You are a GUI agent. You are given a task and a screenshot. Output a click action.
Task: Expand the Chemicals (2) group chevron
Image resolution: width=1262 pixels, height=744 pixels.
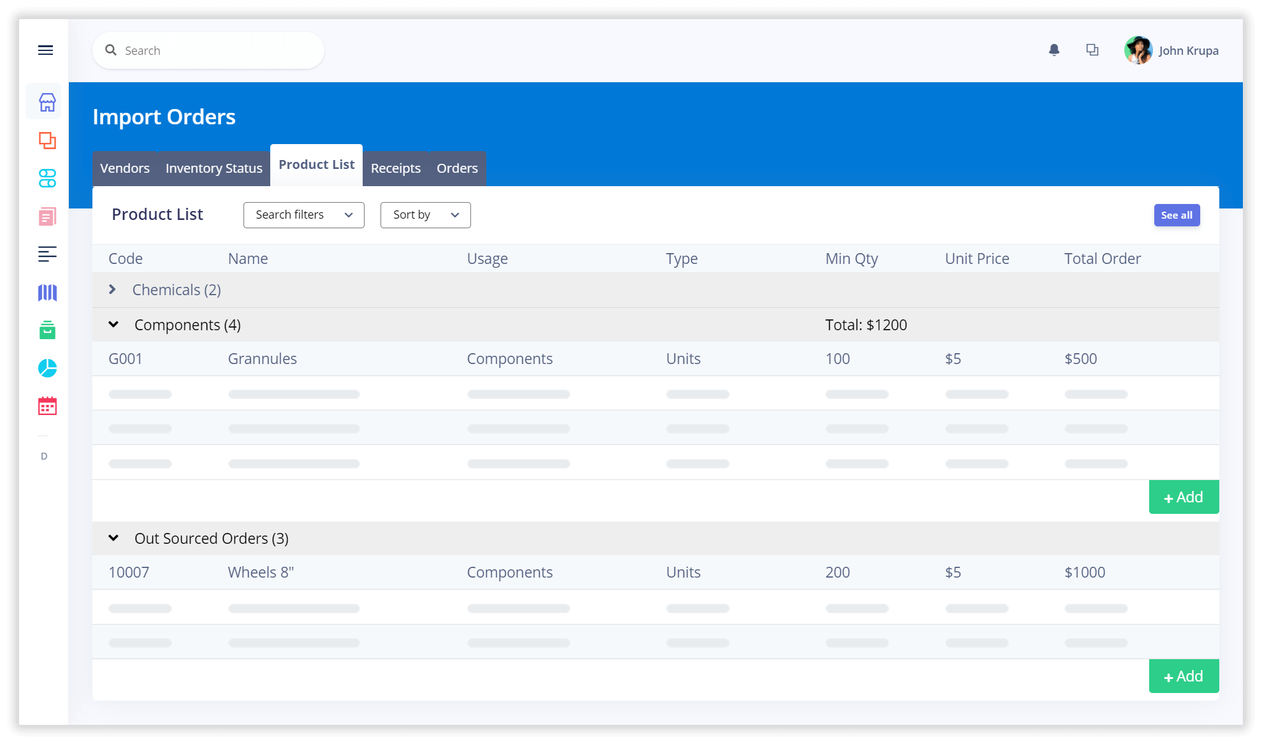(x=112, y=290)
